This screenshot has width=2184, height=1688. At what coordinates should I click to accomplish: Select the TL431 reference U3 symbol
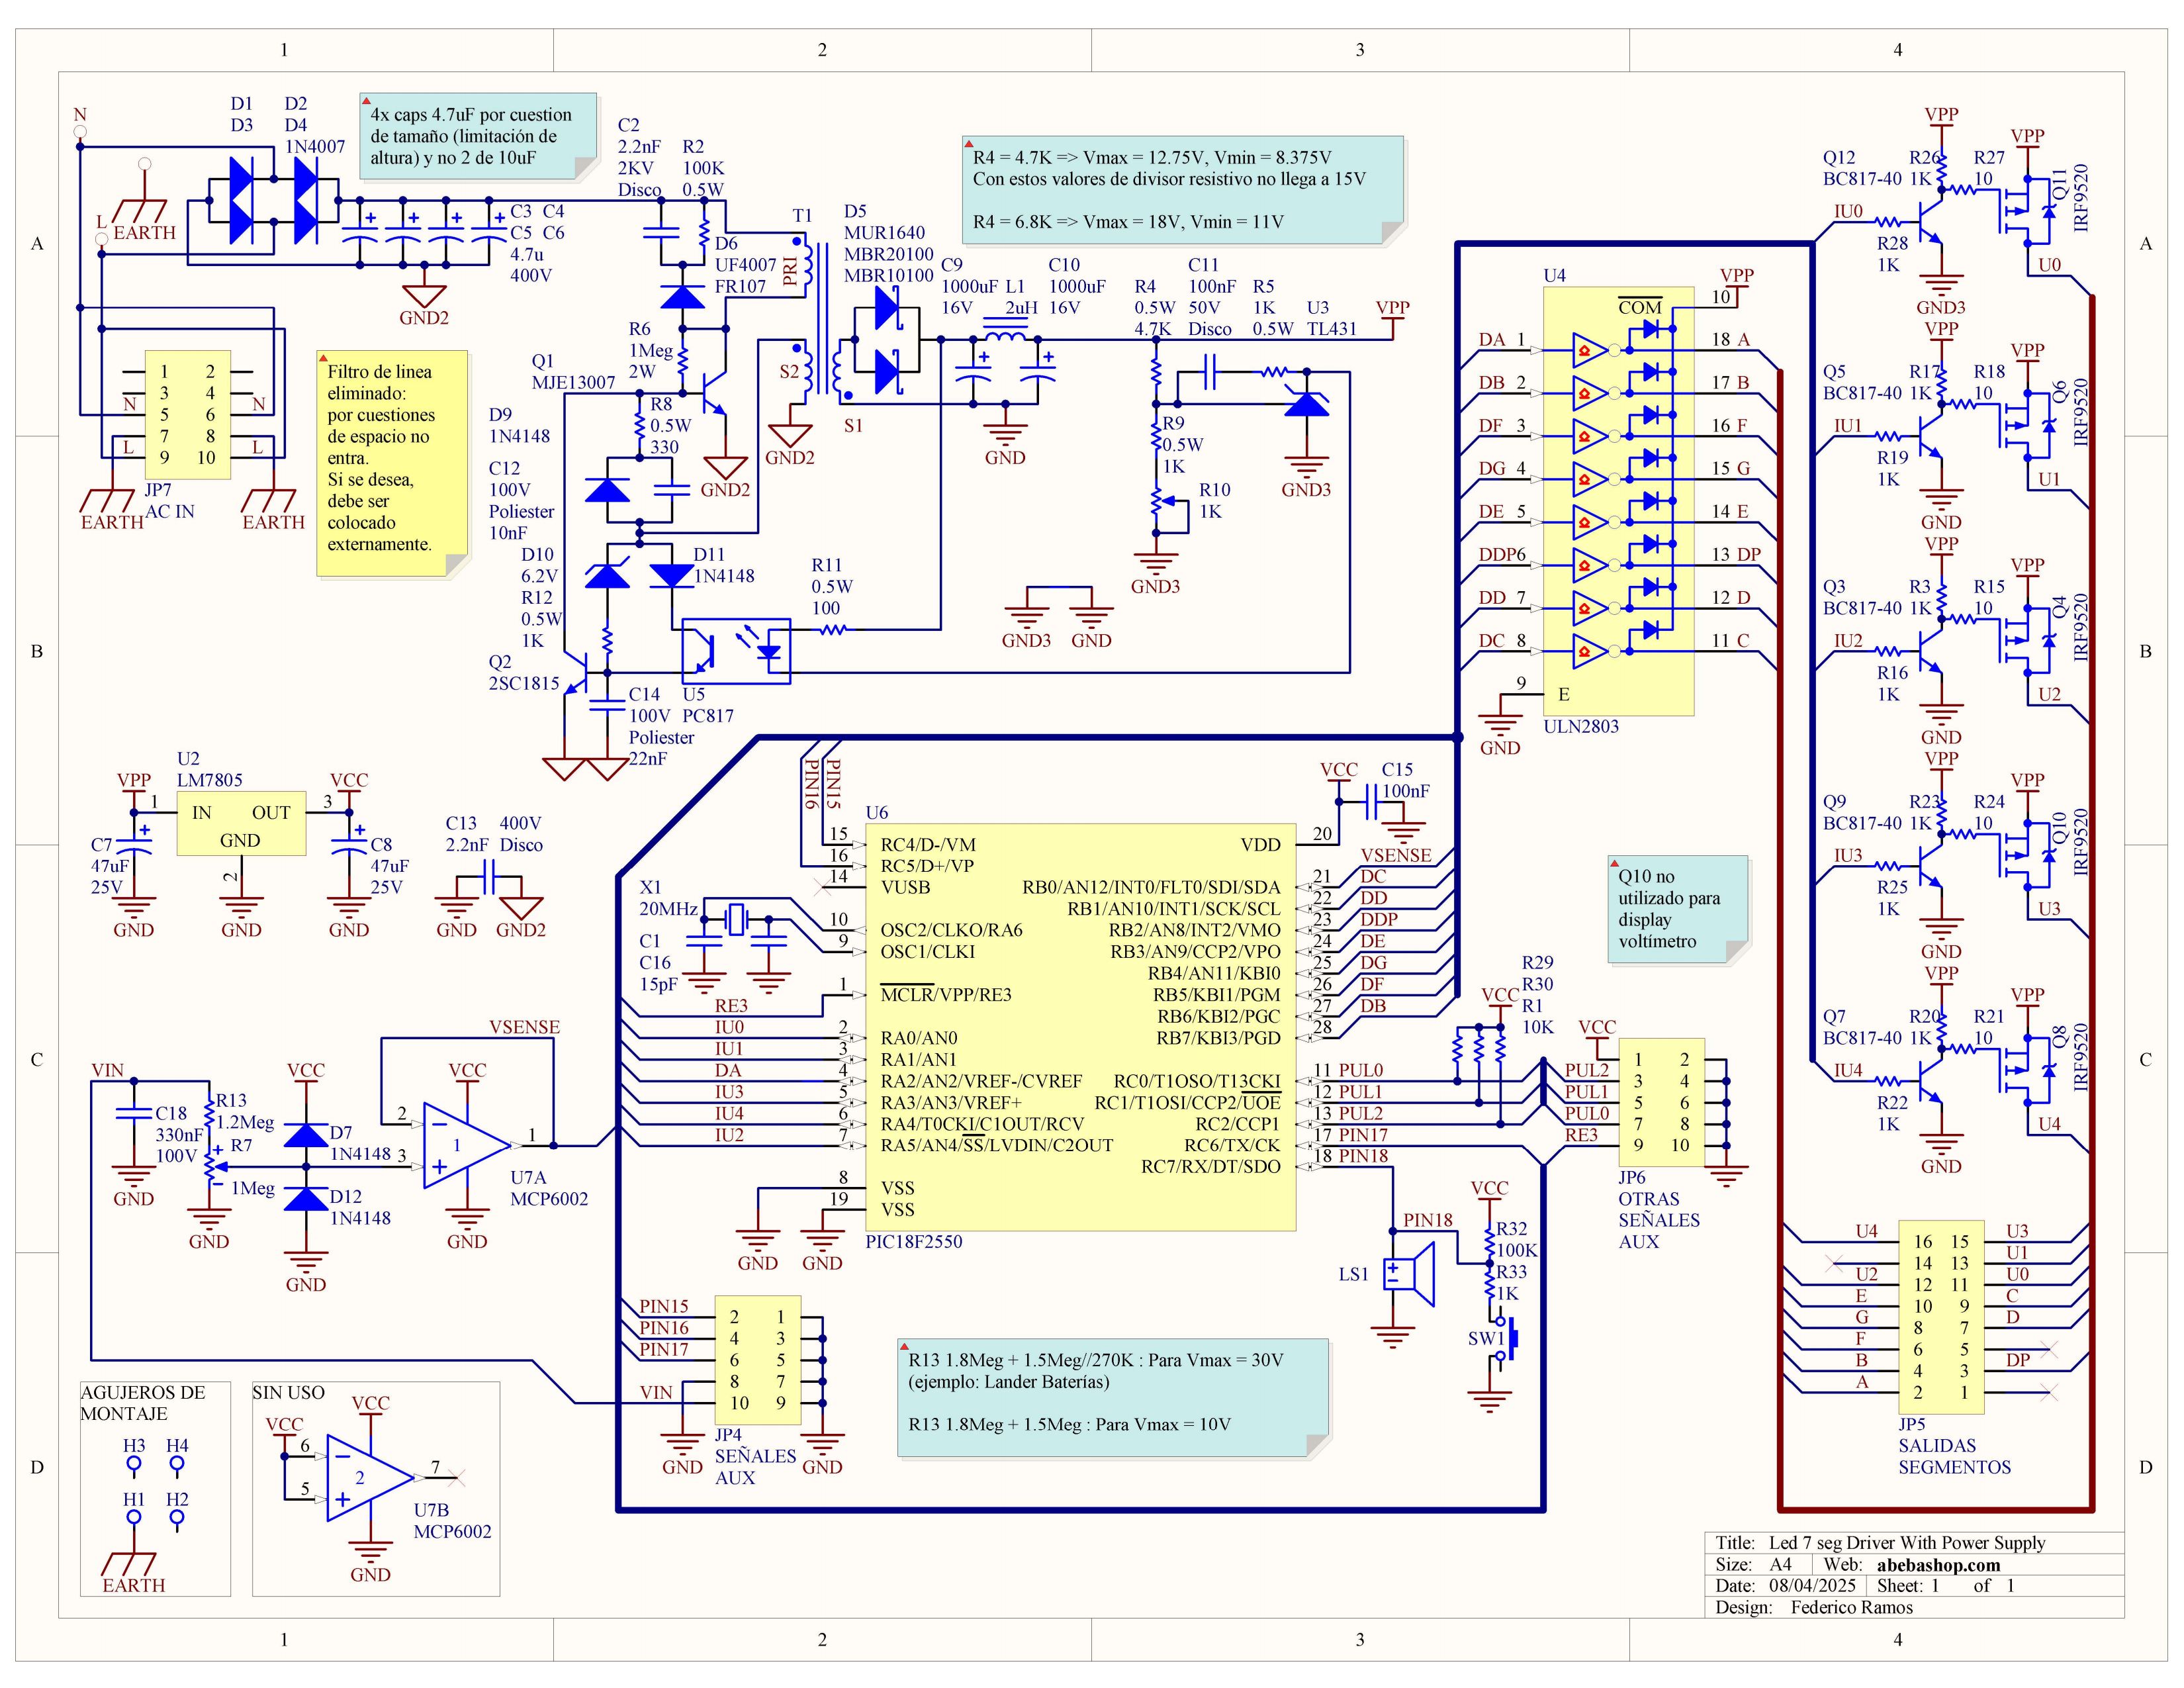1306,403
